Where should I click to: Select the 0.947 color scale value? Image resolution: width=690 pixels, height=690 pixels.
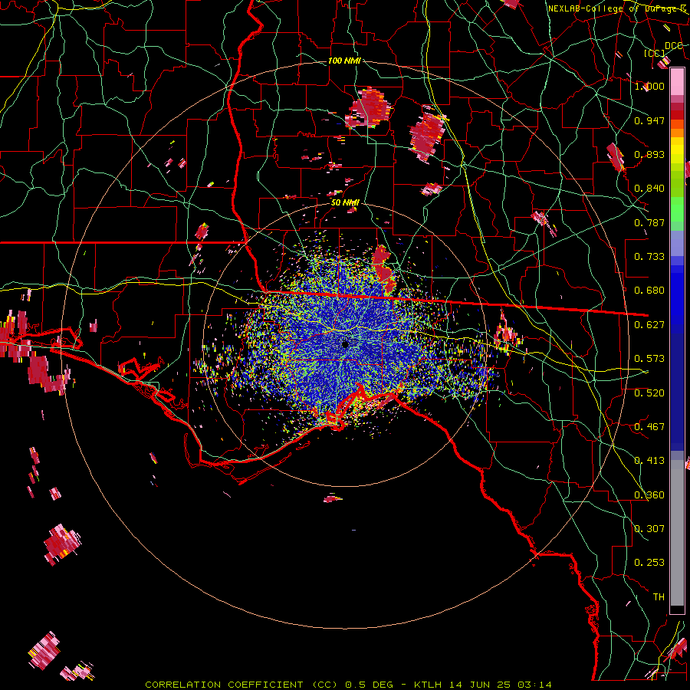click(649, 120)
